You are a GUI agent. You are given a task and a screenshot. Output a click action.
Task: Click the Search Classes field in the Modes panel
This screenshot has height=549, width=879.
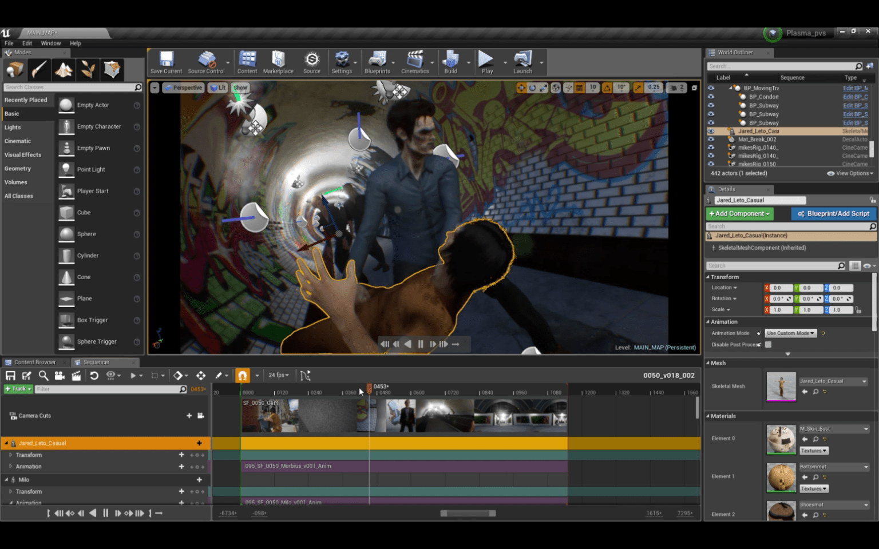click(x=69, y=87)
